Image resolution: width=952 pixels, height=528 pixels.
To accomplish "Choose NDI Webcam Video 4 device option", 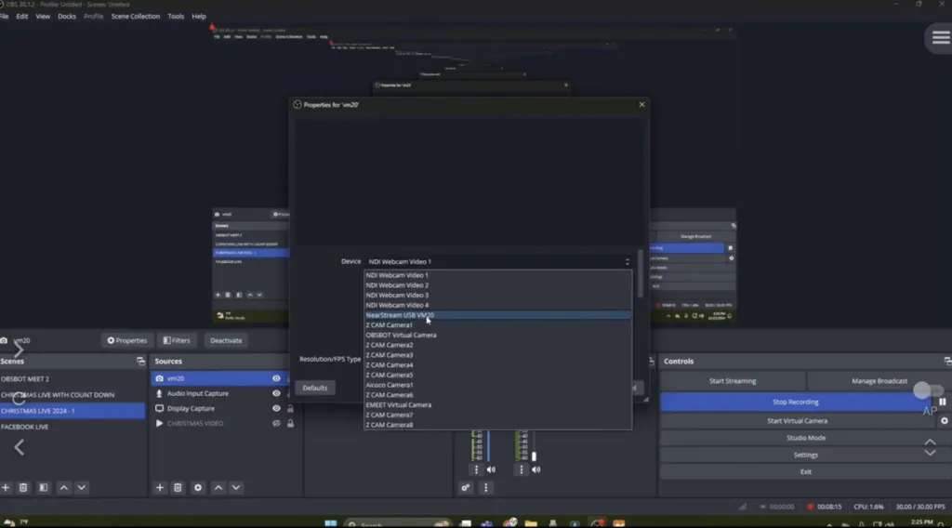I will [498, 305].
